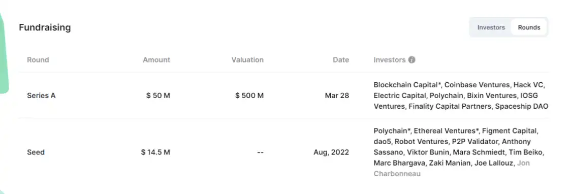Click the Fundraising section heading
This screenshot has width=570, height=194.
coord(45,27)
